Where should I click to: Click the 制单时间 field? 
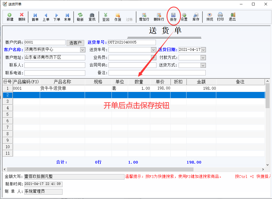point(43,184)
